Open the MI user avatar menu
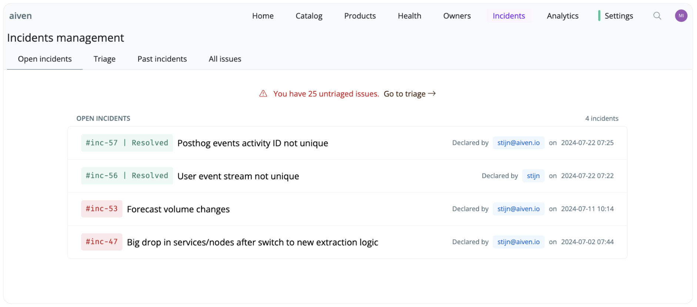The height and width of the screenshot is (307, 697). pyautogui.click(x=681, y=16)
